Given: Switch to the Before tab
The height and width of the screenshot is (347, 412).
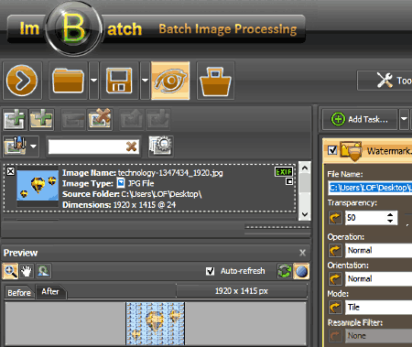Looking at the screenshot, I should point(19,293).
